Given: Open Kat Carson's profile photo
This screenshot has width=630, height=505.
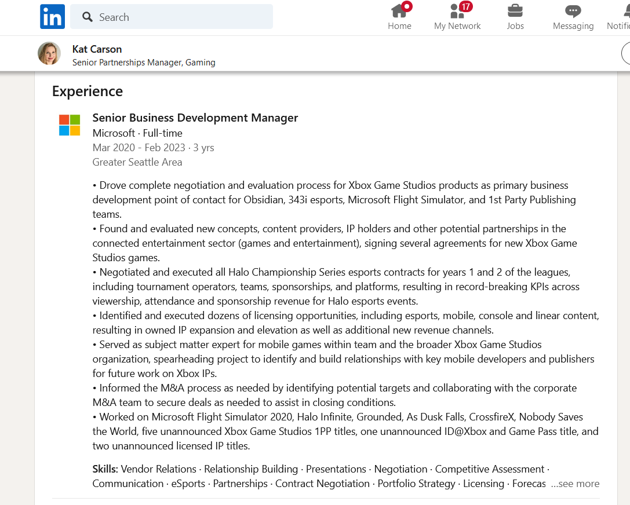Looking at the screenshot, I should click(49, 53).
